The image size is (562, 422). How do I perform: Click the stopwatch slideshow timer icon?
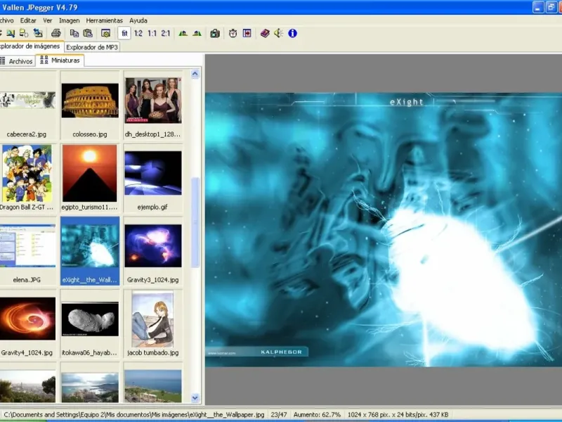click(233, 33)
